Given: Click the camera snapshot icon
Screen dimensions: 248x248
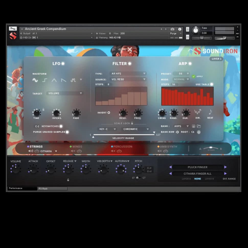Looking at the screenshot, I should coord(173,29).
